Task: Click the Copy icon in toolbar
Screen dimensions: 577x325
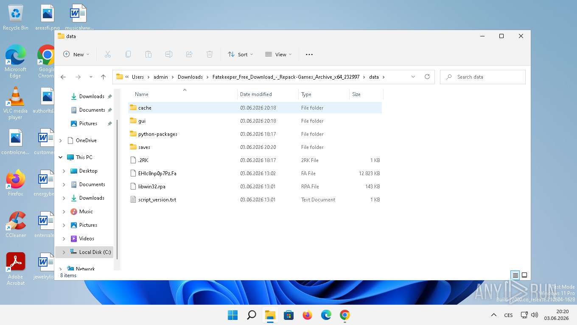Action: click(x=128, y=54)
